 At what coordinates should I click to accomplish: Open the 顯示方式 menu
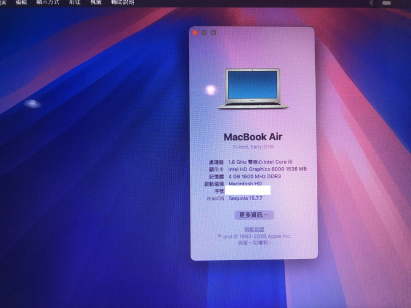coord(48,2)
